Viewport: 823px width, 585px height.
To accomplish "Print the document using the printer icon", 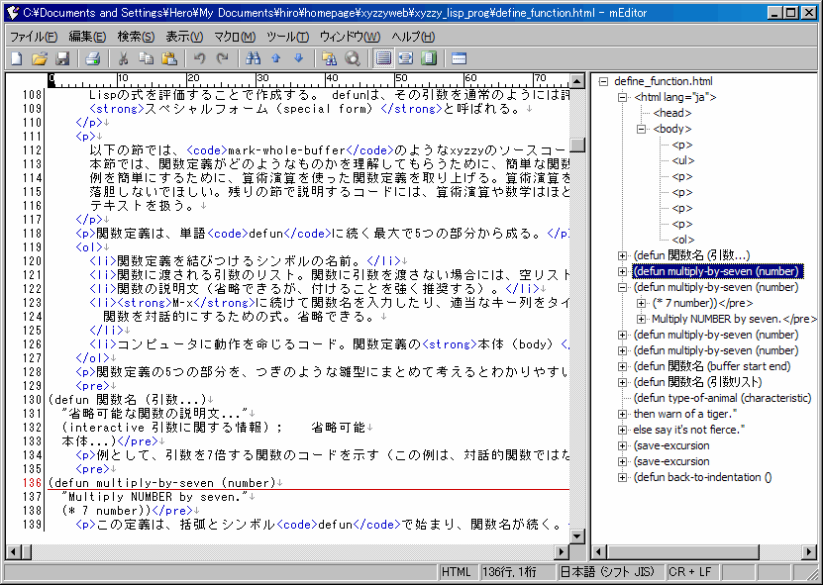I will (92, 58).
